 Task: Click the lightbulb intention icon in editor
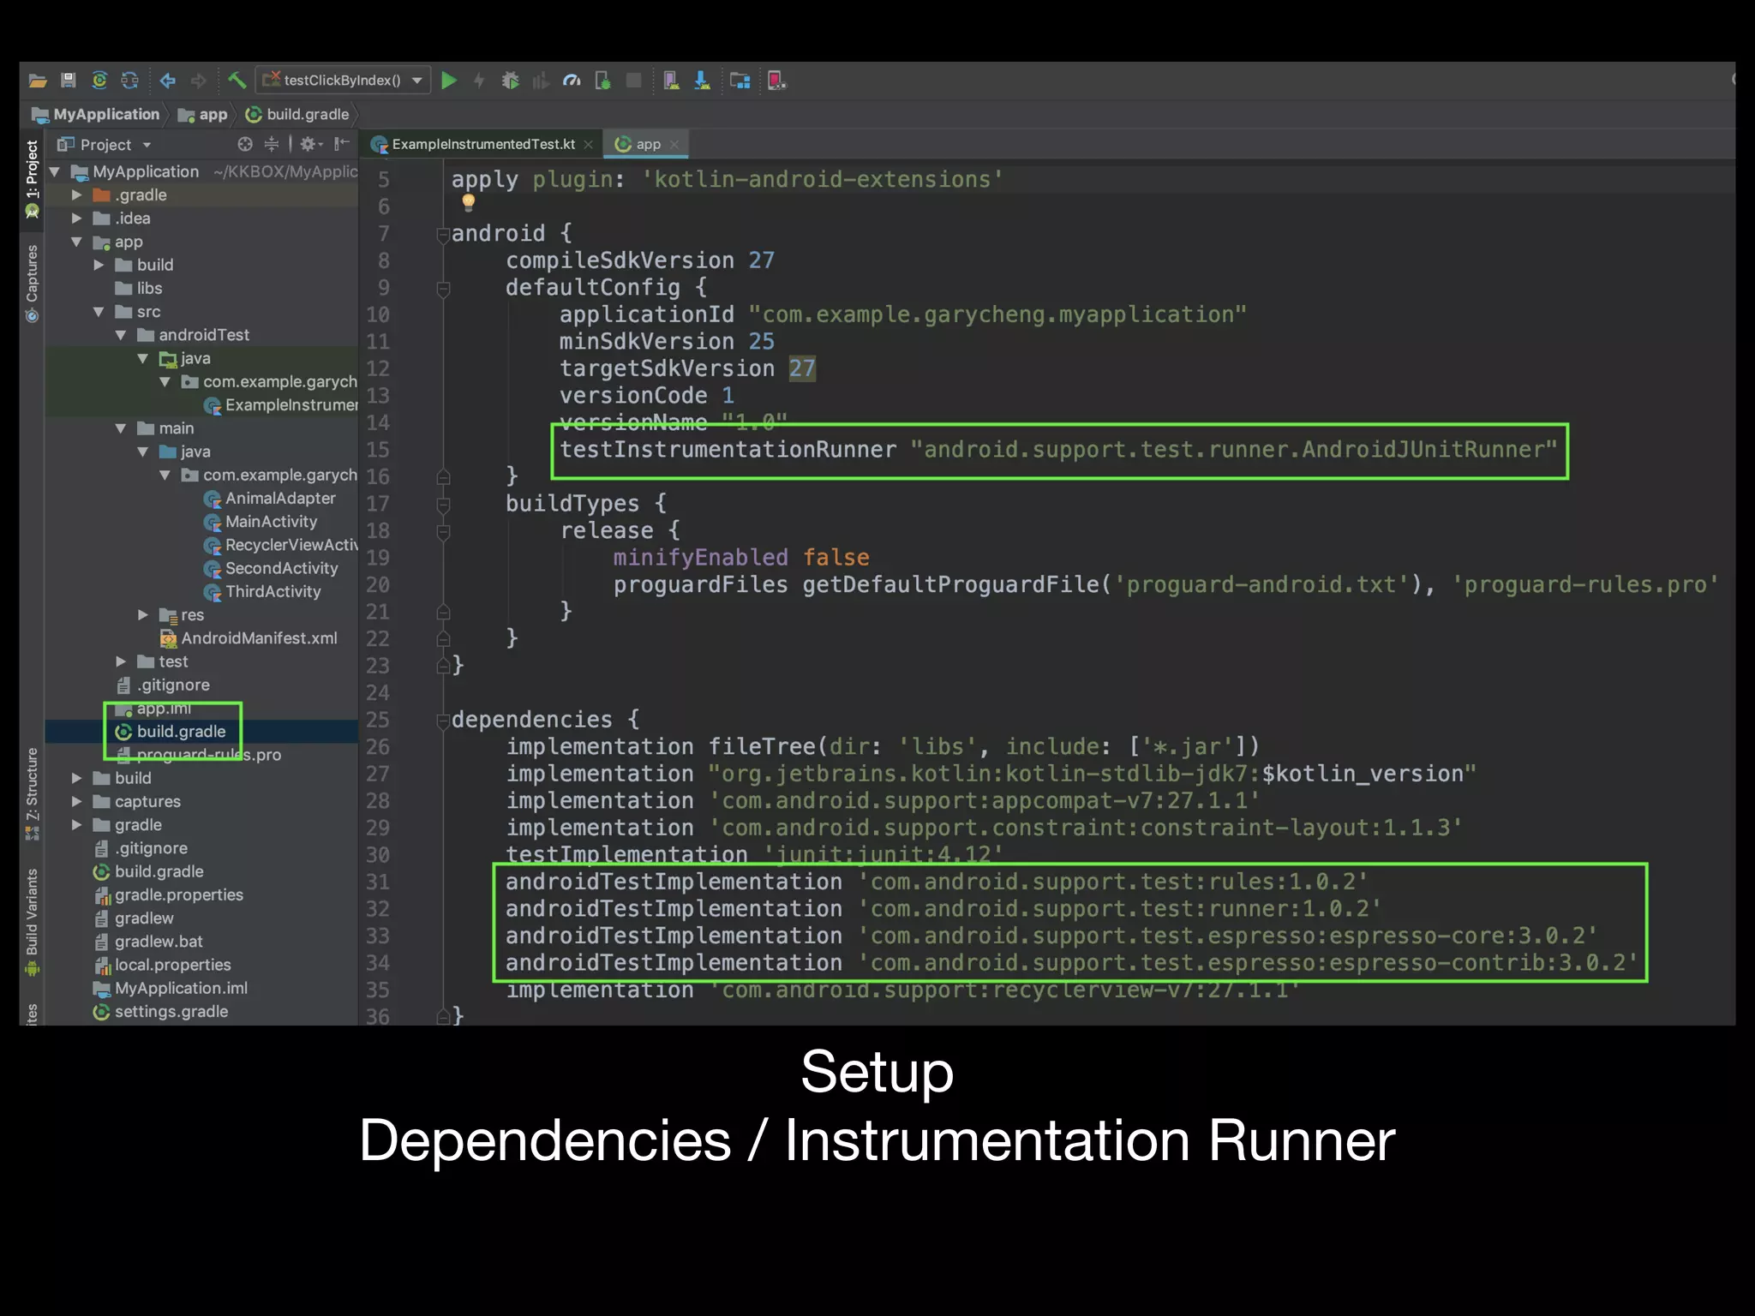click(x=468, y=203)
